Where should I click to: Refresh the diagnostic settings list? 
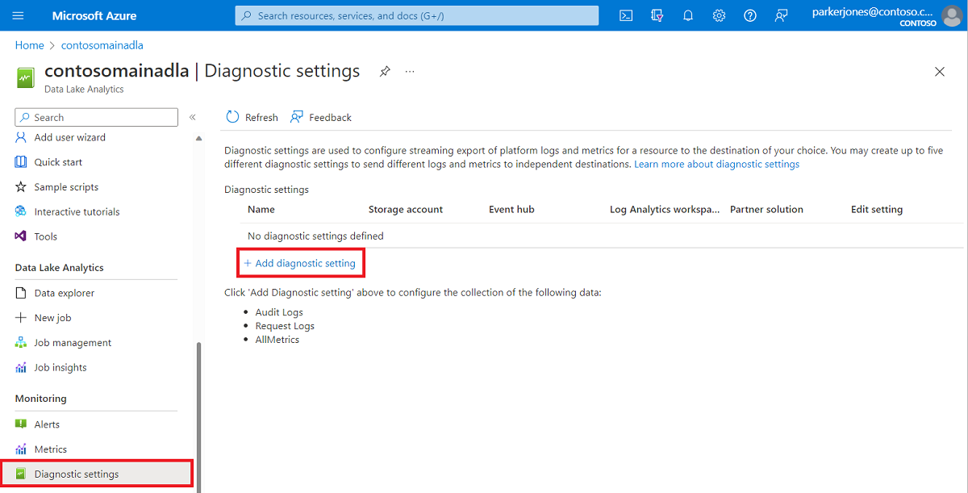point(251,117)
